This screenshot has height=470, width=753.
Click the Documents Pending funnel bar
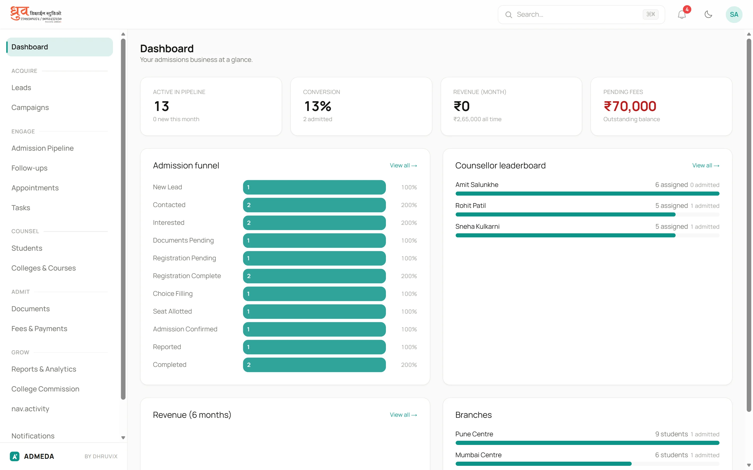click(x=314, y=240)
